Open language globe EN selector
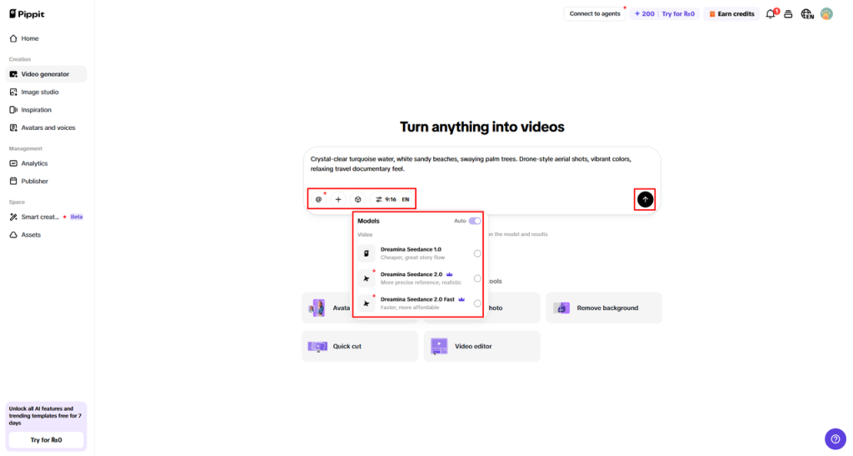Viewport: 853px width, 456px height. click(806, 14)
